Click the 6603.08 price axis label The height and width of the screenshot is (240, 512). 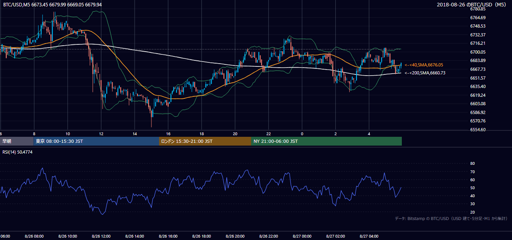tap(478, 104)
